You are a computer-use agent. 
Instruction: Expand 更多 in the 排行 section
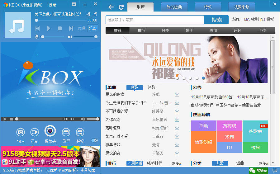click(x=176, y=163)
